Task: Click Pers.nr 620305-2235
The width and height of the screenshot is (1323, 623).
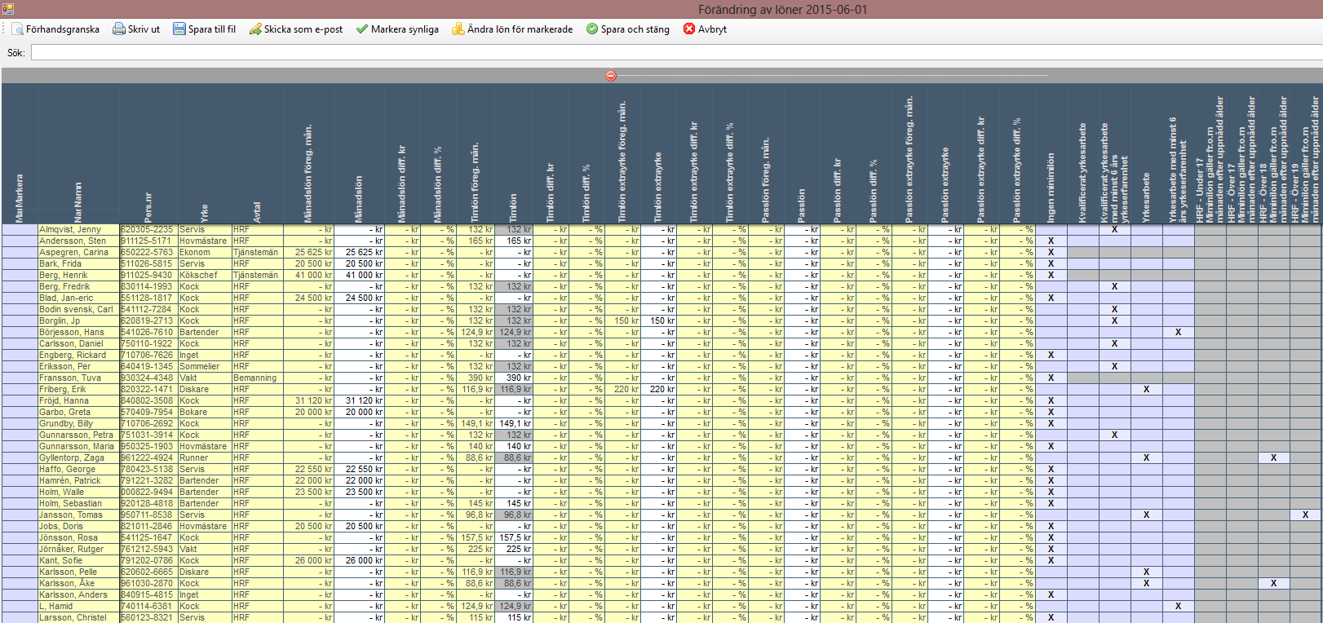Action: click(147, 230)
